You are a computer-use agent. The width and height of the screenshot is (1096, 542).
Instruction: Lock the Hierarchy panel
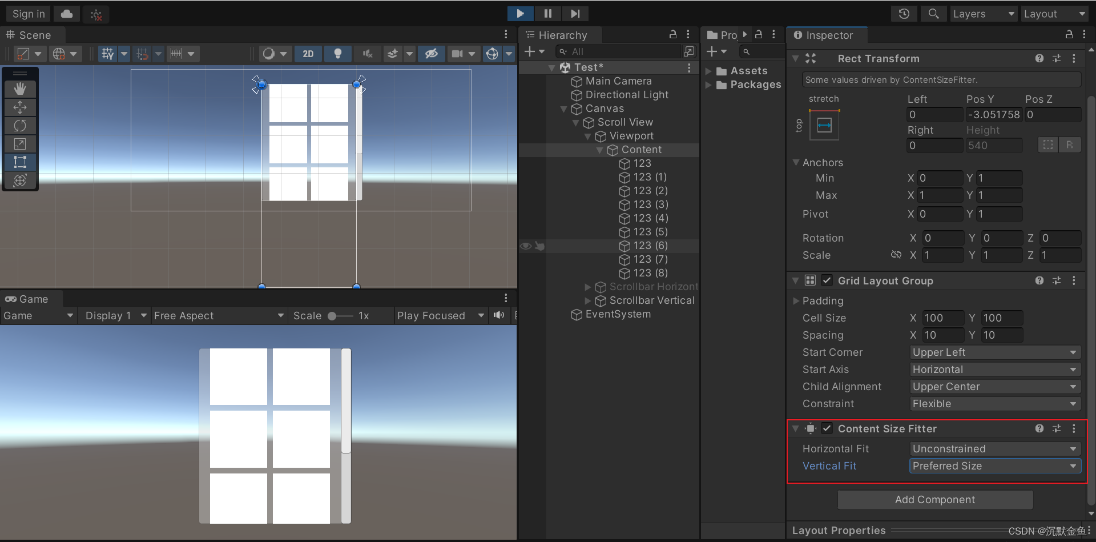point(673,35)
